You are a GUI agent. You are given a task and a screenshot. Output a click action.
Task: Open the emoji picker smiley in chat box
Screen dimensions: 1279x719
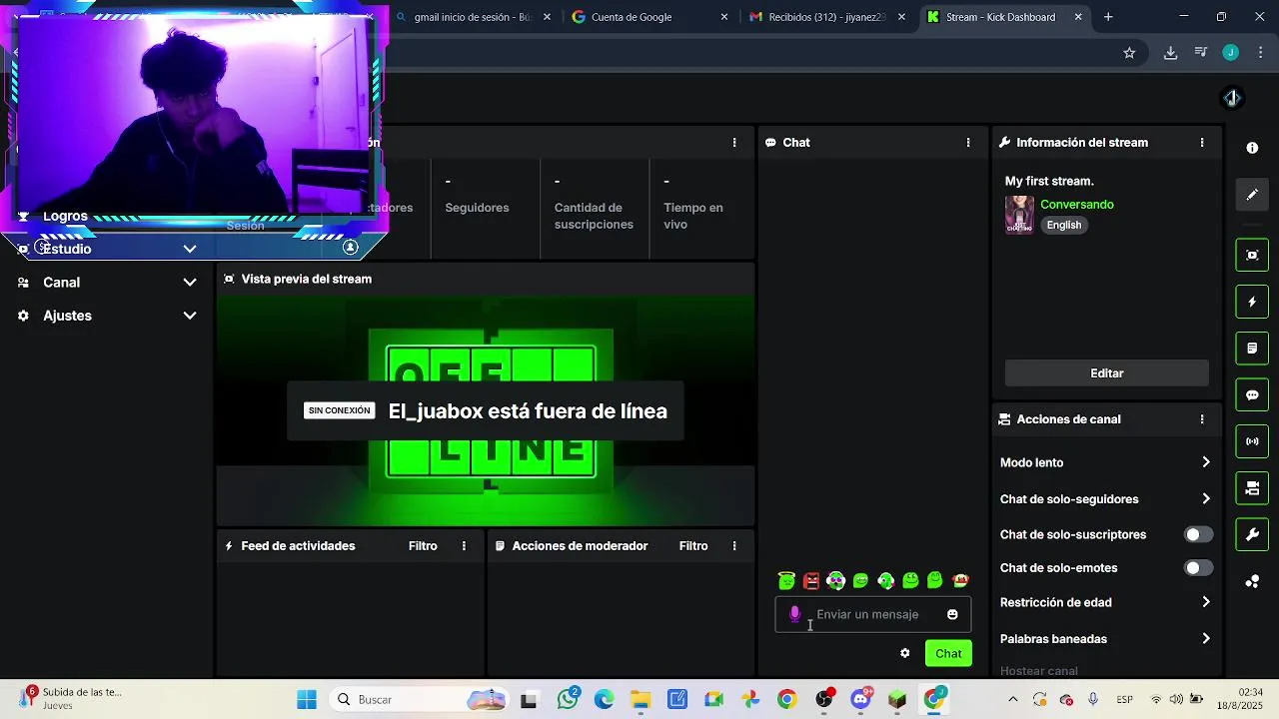click(952, 614)
